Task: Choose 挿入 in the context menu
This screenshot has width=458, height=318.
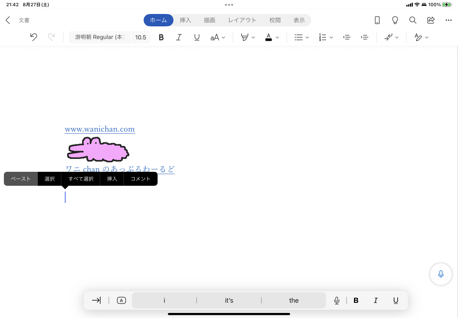Action: point(112,179)
